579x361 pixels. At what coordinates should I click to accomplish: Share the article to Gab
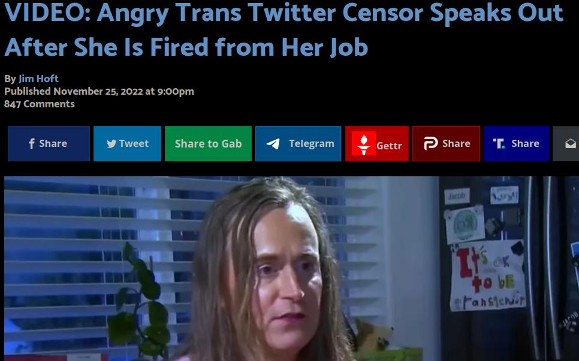point(208,143)
